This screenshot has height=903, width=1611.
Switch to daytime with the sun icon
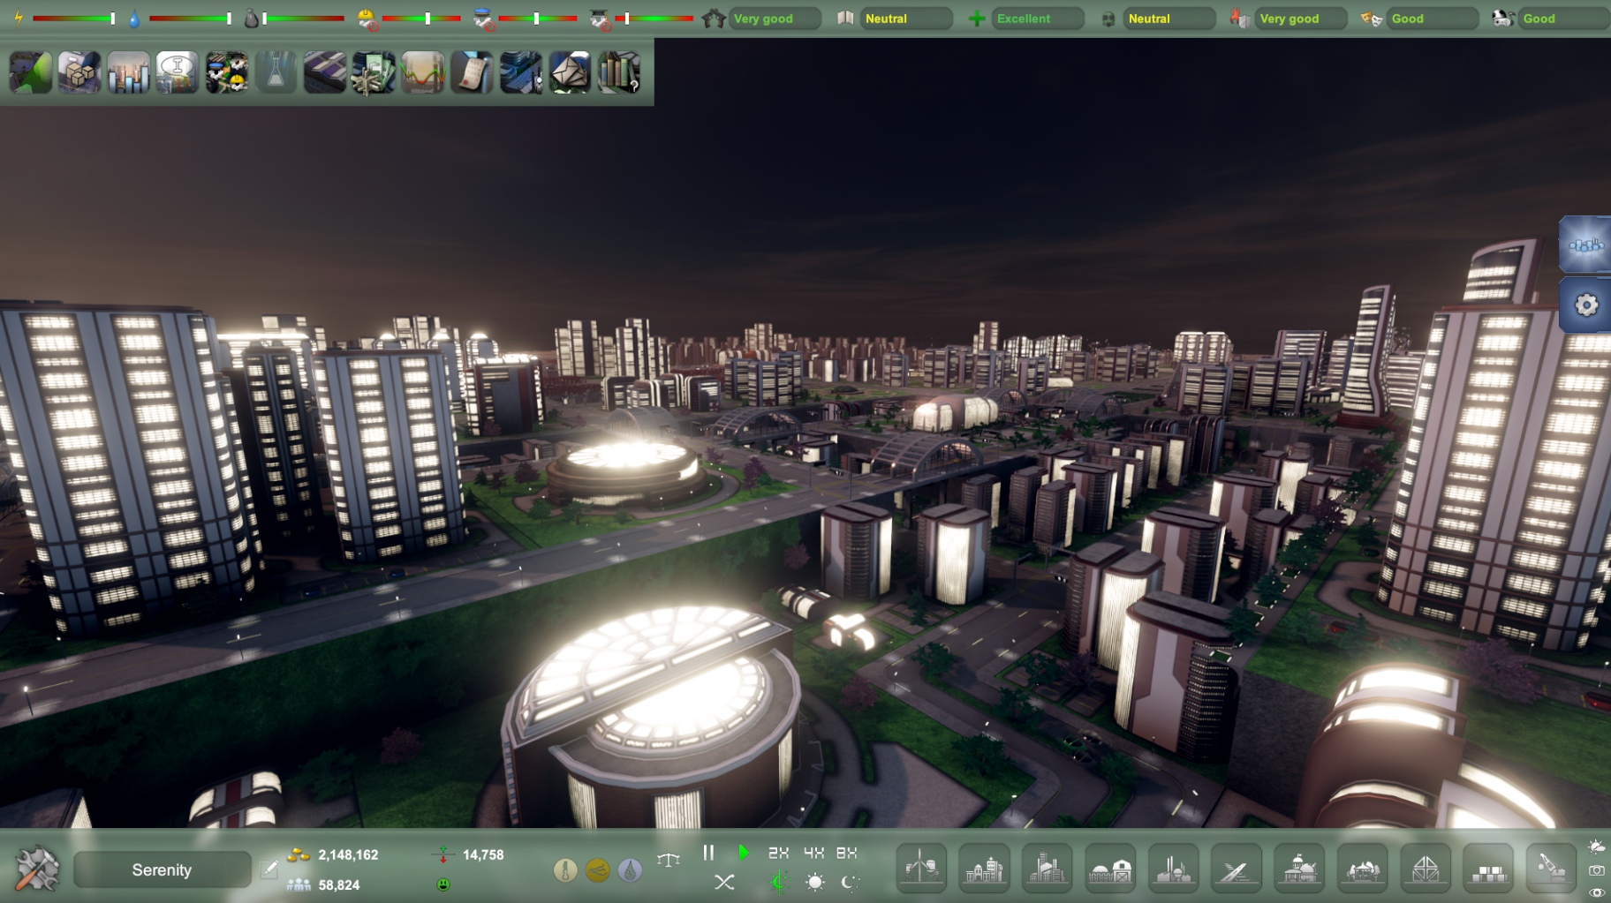point(814,882)
